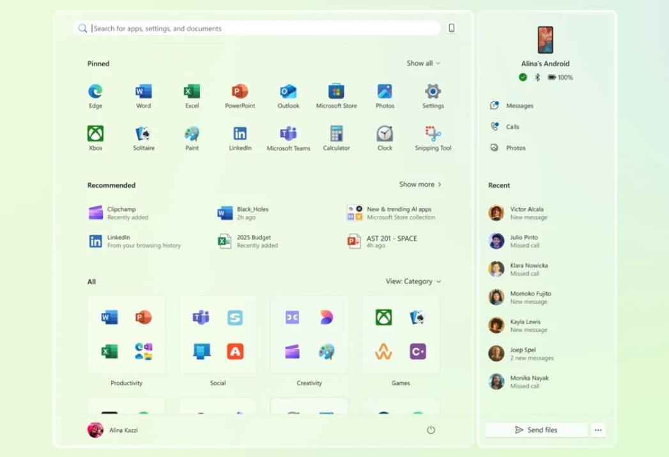Expand Show more recommended items
This screenshot has width=669, height=457.
pyautogui.click(x=420, y=184)
